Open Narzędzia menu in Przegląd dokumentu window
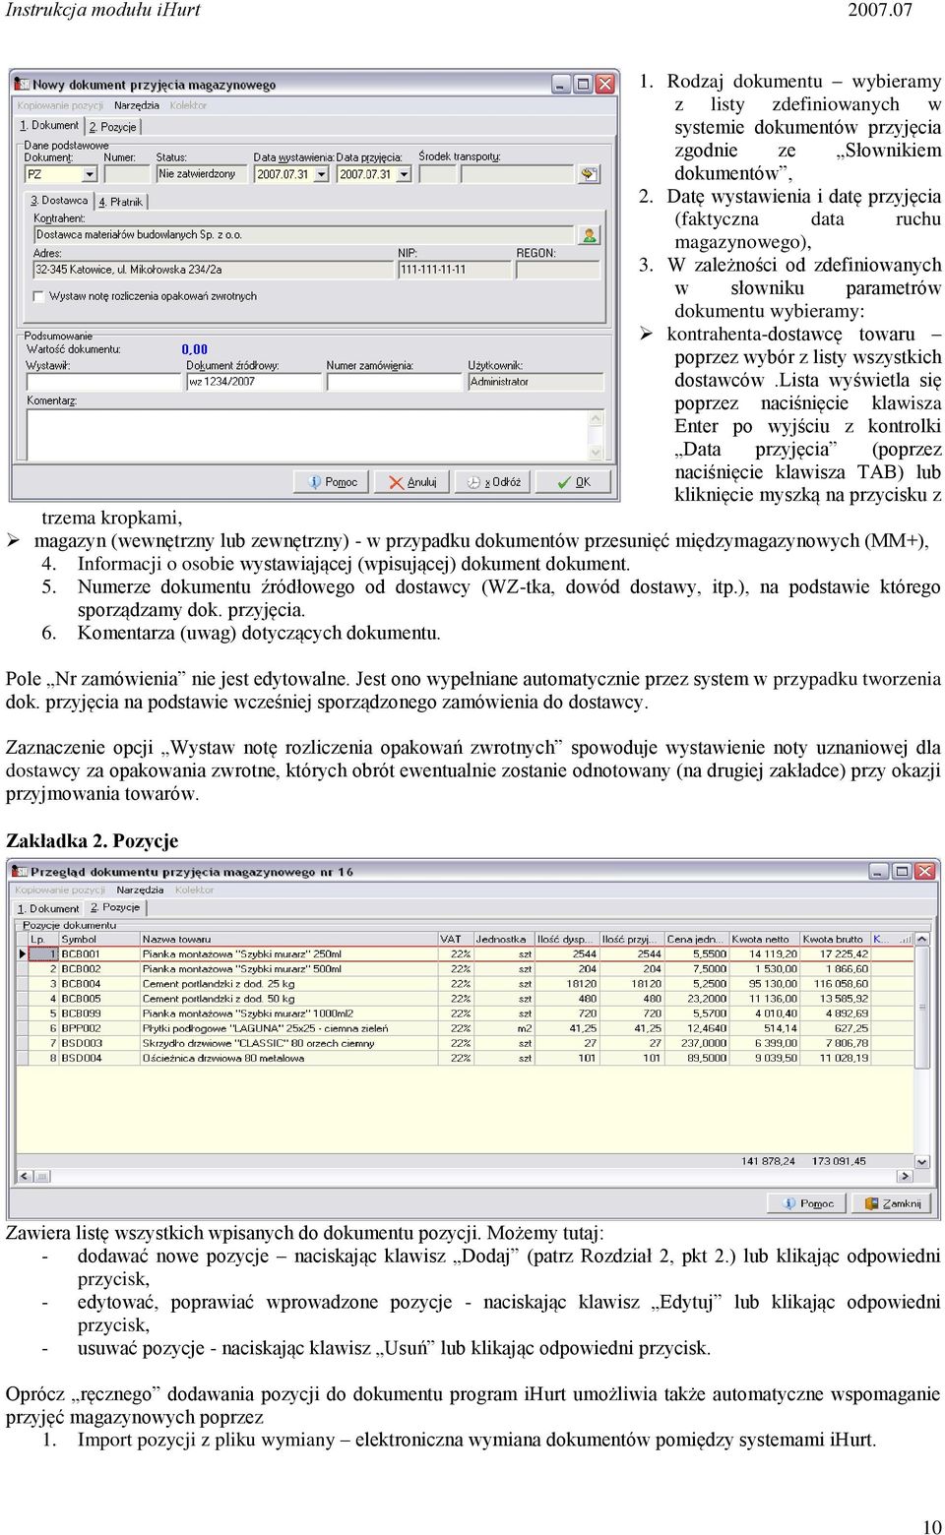The height and width of the screenshot is (1535, 945). click(x=140, y=890)
